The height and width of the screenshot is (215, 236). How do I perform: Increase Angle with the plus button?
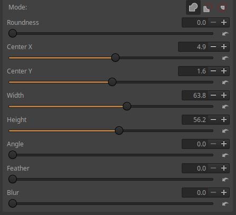[224, 144]
